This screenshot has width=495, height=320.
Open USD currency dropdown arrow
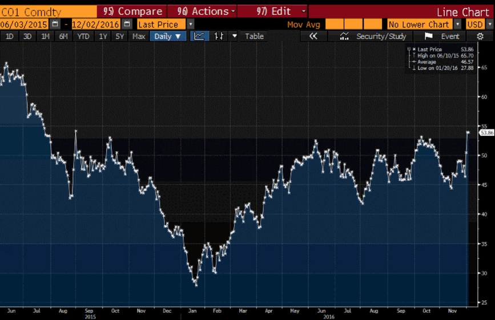(x=490, y=24)
